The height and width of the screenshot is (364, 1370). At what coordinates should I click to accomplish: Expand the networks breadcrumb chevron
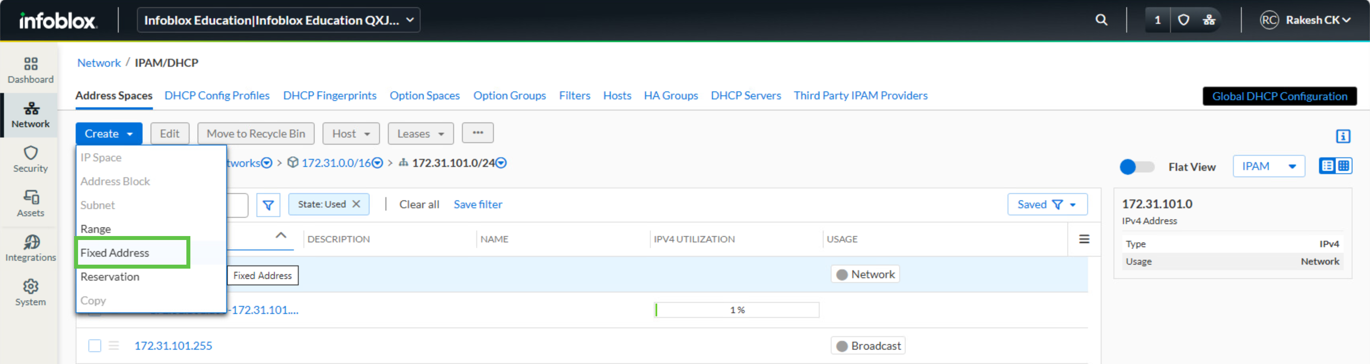[x=267, y=163]
